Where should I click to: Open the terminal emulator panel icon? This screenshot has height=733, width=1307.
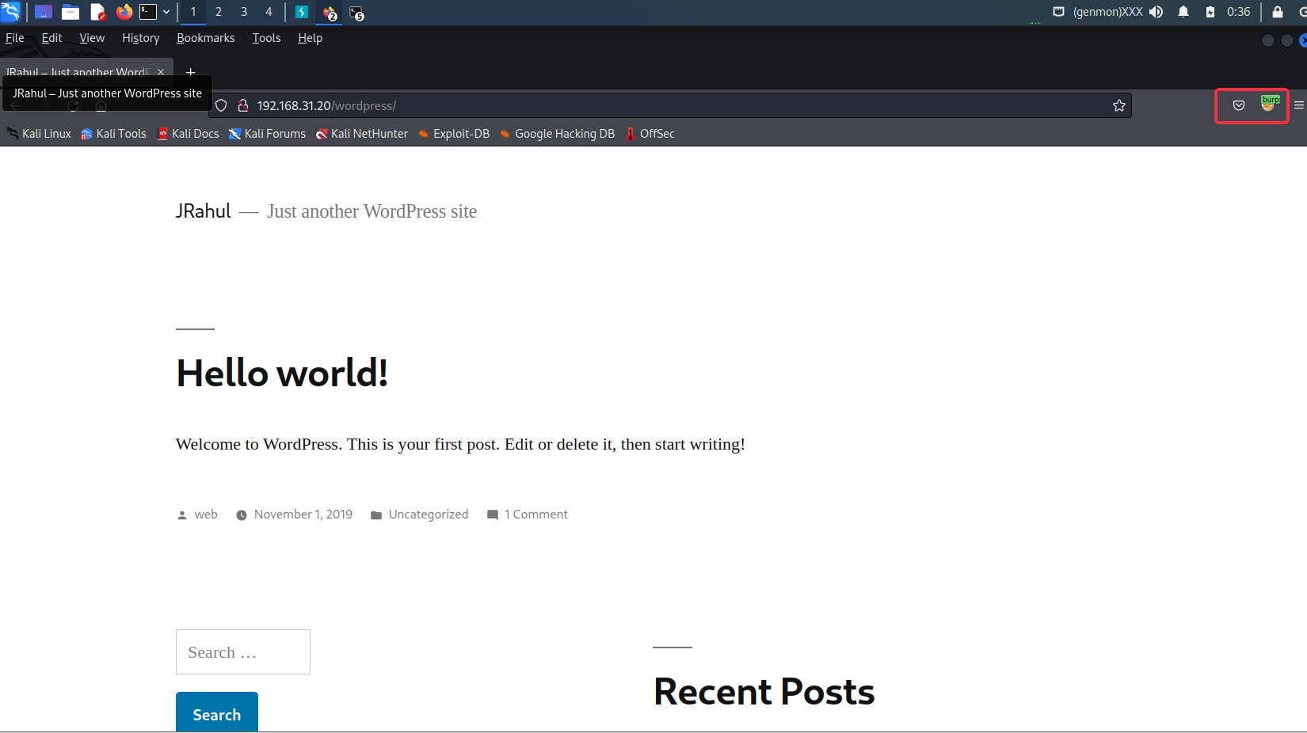pyautogui.click(x=148, y=12)
